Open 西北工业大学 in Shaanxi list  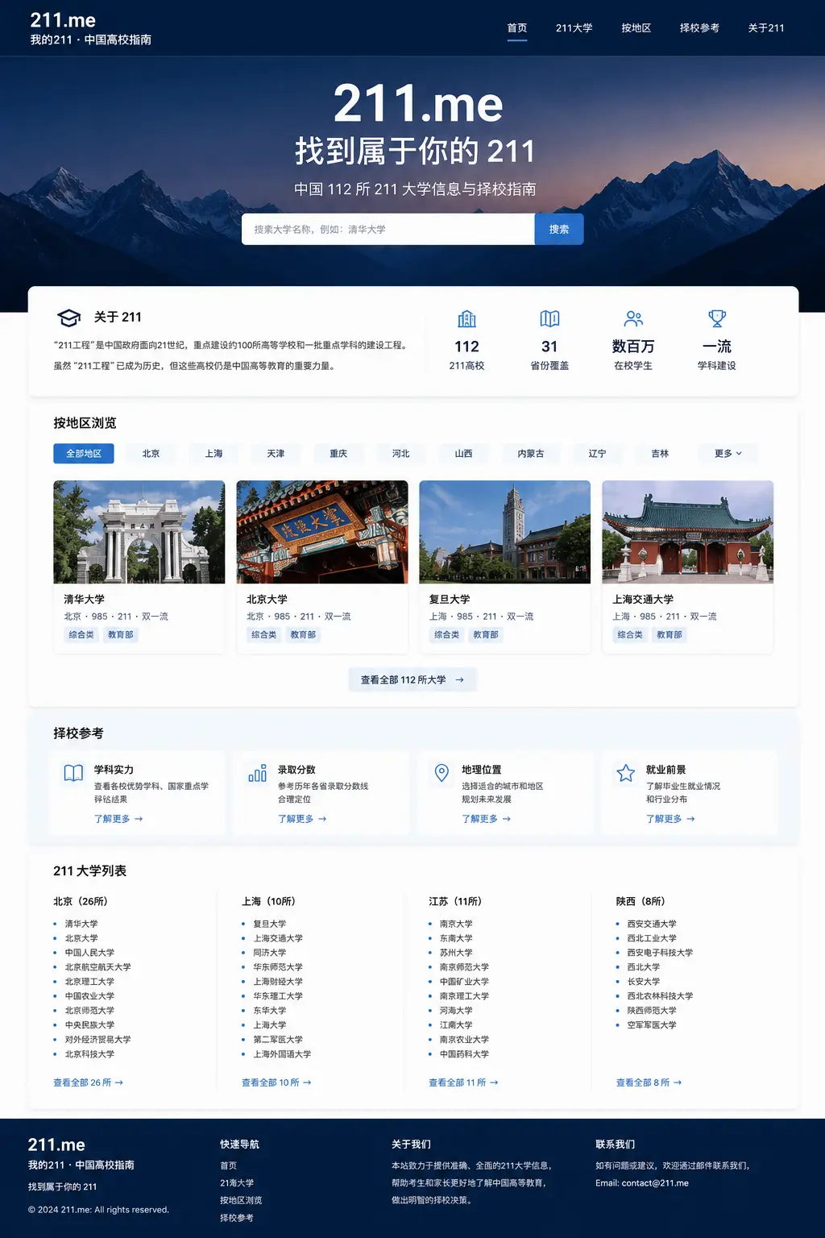point(652,938)
